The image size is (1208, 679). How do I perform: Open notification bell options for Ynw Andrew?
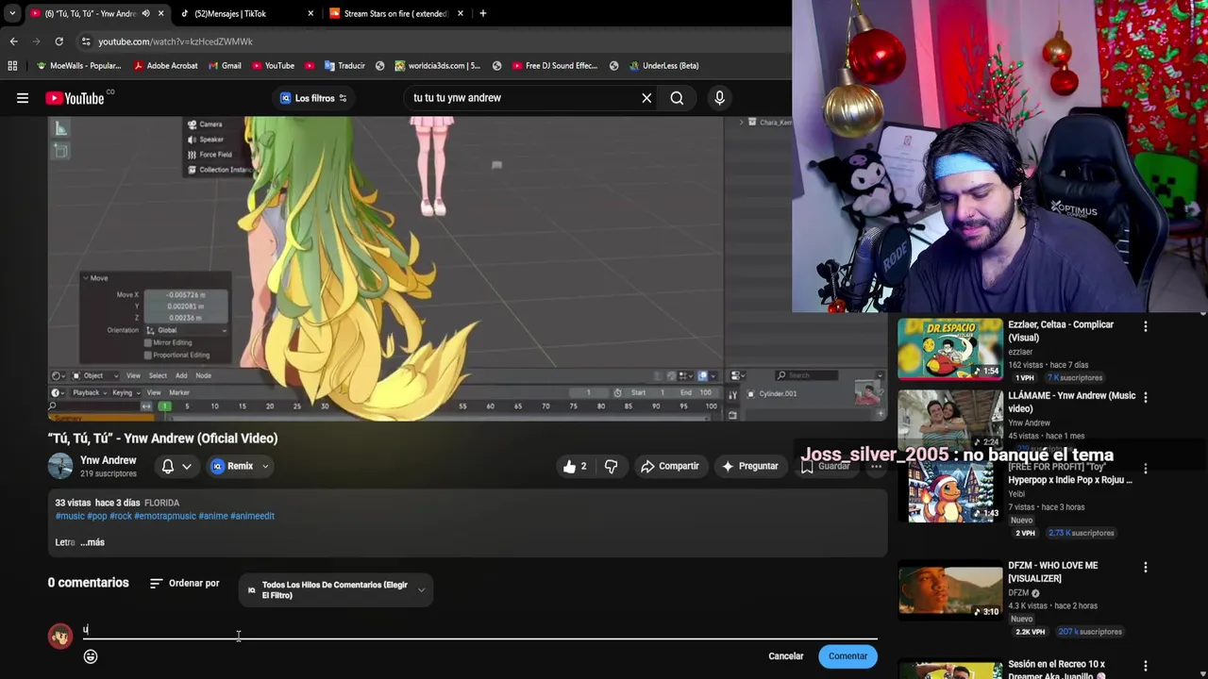[x=176, y=466]
